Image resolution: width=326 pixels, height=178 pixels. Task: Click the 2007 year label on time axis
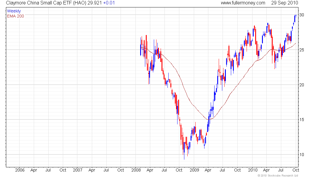78,170
